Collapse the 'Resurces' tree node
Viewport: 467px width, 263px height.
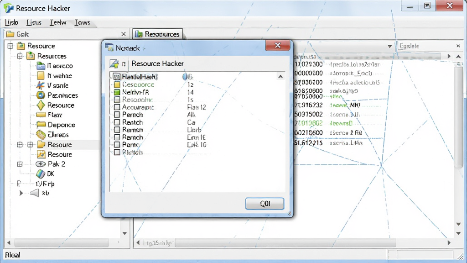point(20,56)
